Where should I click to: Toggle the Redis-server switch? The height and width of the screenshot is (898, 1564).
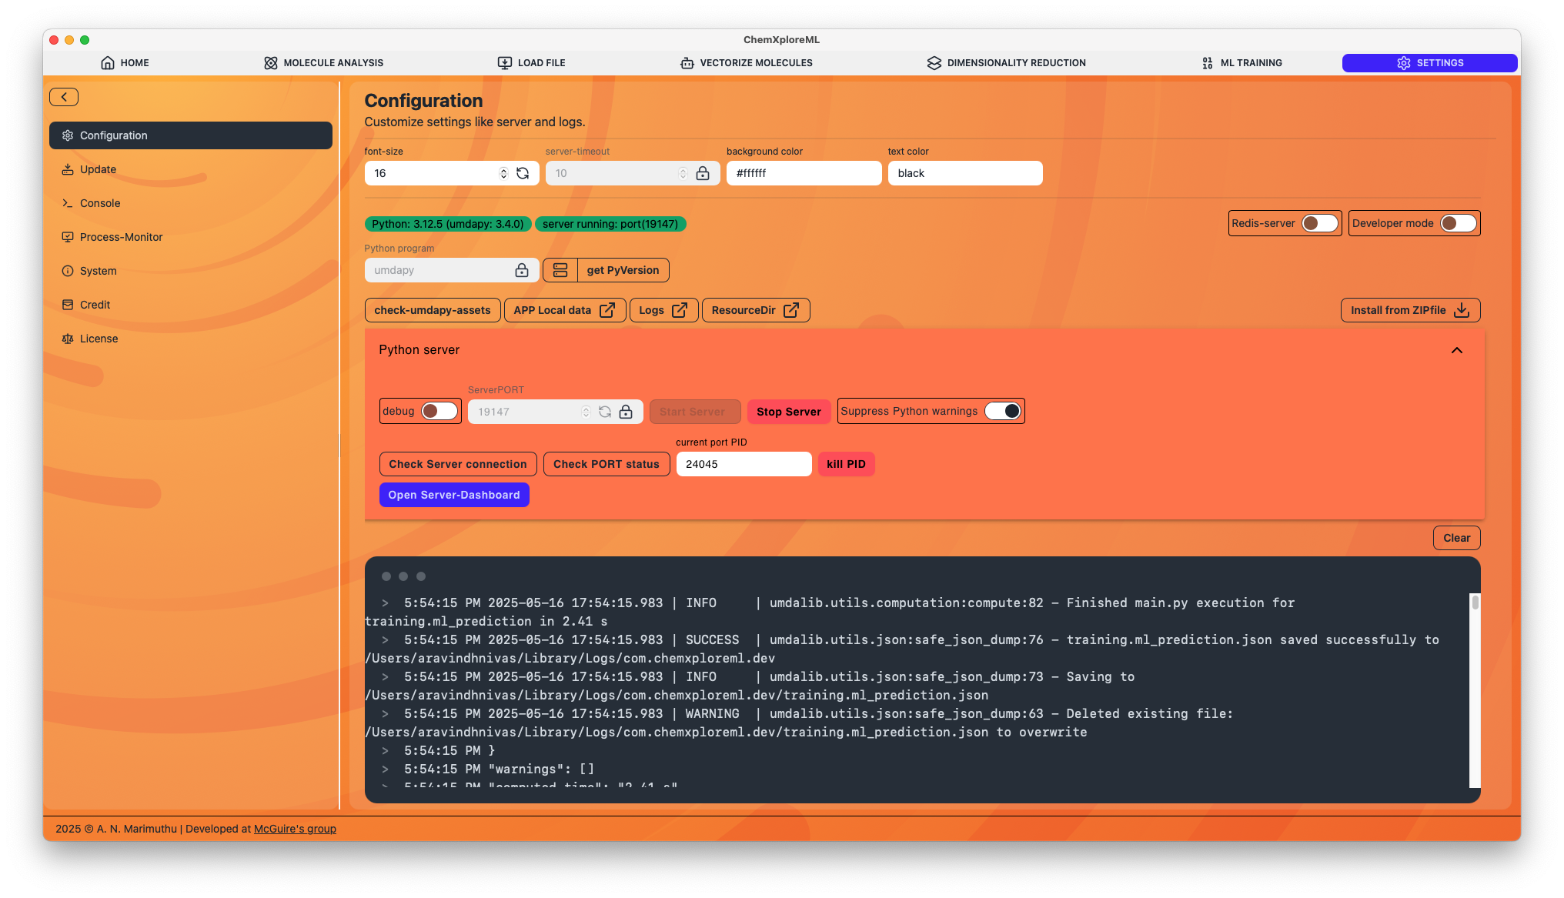[x=1320, y=223]
